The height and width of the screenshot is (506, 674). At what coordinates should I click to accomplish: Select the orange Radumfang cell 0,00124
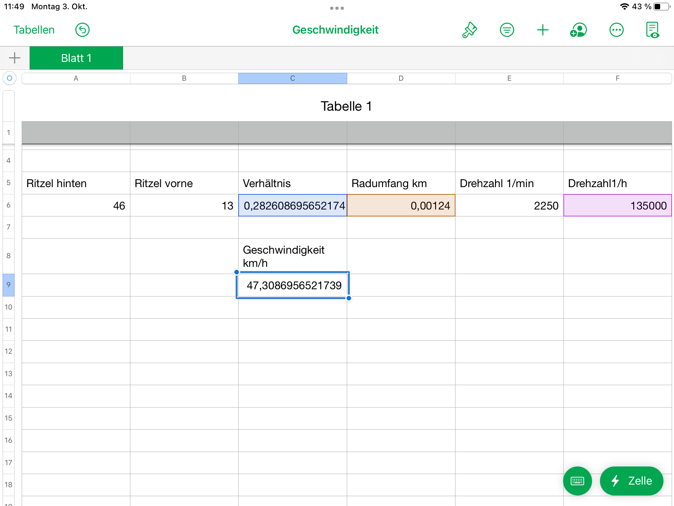pyautogui.click(x=401, y=206)
